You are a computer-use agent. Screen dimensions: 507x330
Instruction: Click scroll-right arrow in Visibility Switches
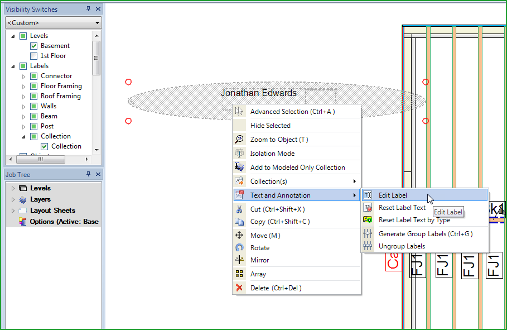point(86,159)
